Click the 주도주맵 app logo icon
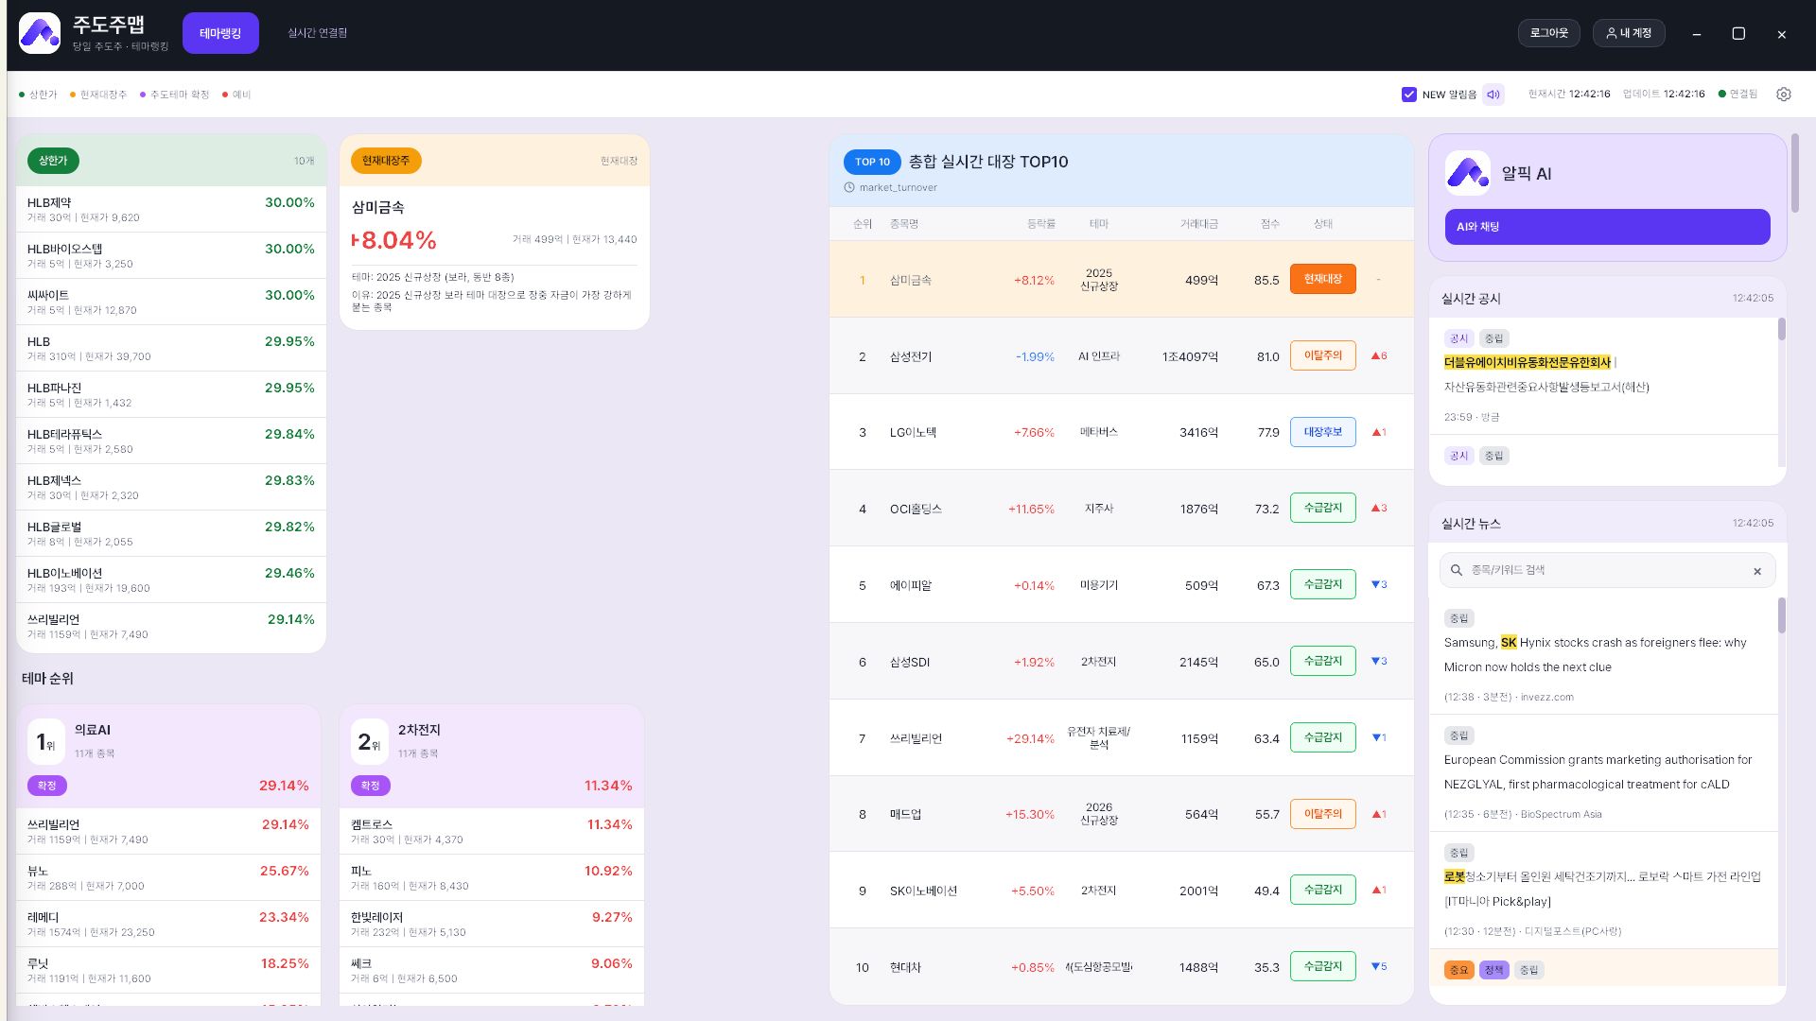1816x1021 pixels. tap(39, 33)
